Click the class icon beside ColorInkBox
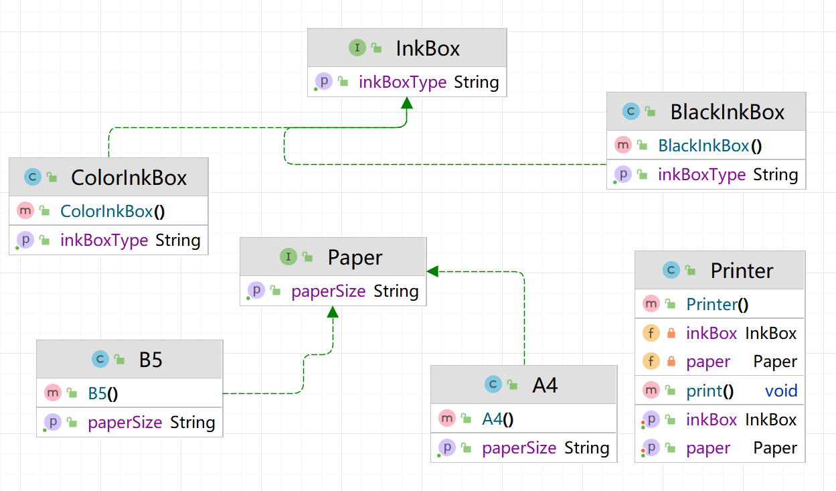This screenshot has width=836, height=491. 33,177
